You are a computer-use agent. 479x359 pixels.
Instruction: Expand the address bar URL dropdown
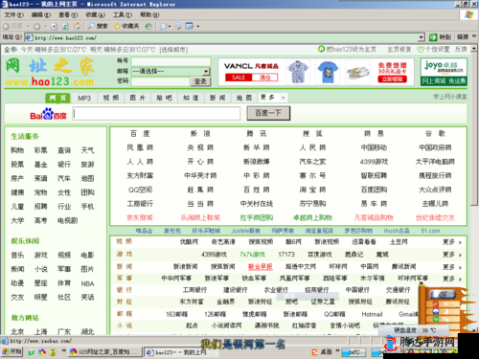(x=422, y=37)
